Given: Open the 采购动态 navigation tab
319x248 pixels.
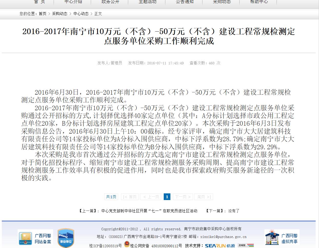Looking at the screenshot, I should (222, 2).
